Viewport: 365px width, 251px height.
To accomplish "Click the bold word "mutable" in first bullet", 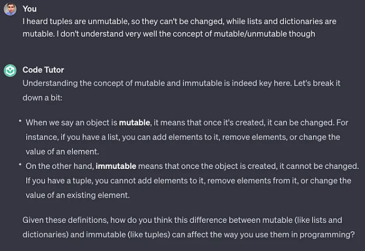I will tap(134, 123).
